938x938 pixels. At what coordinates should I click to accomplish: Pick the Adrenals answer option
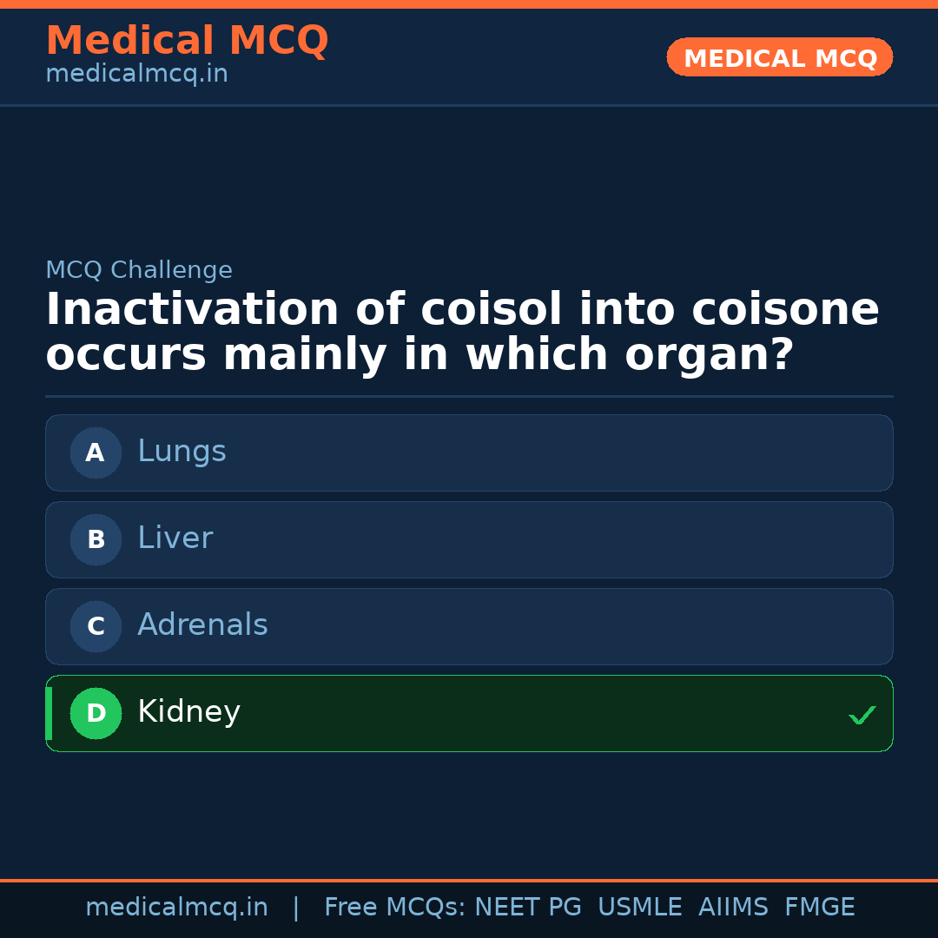click(x=469, y=626)
